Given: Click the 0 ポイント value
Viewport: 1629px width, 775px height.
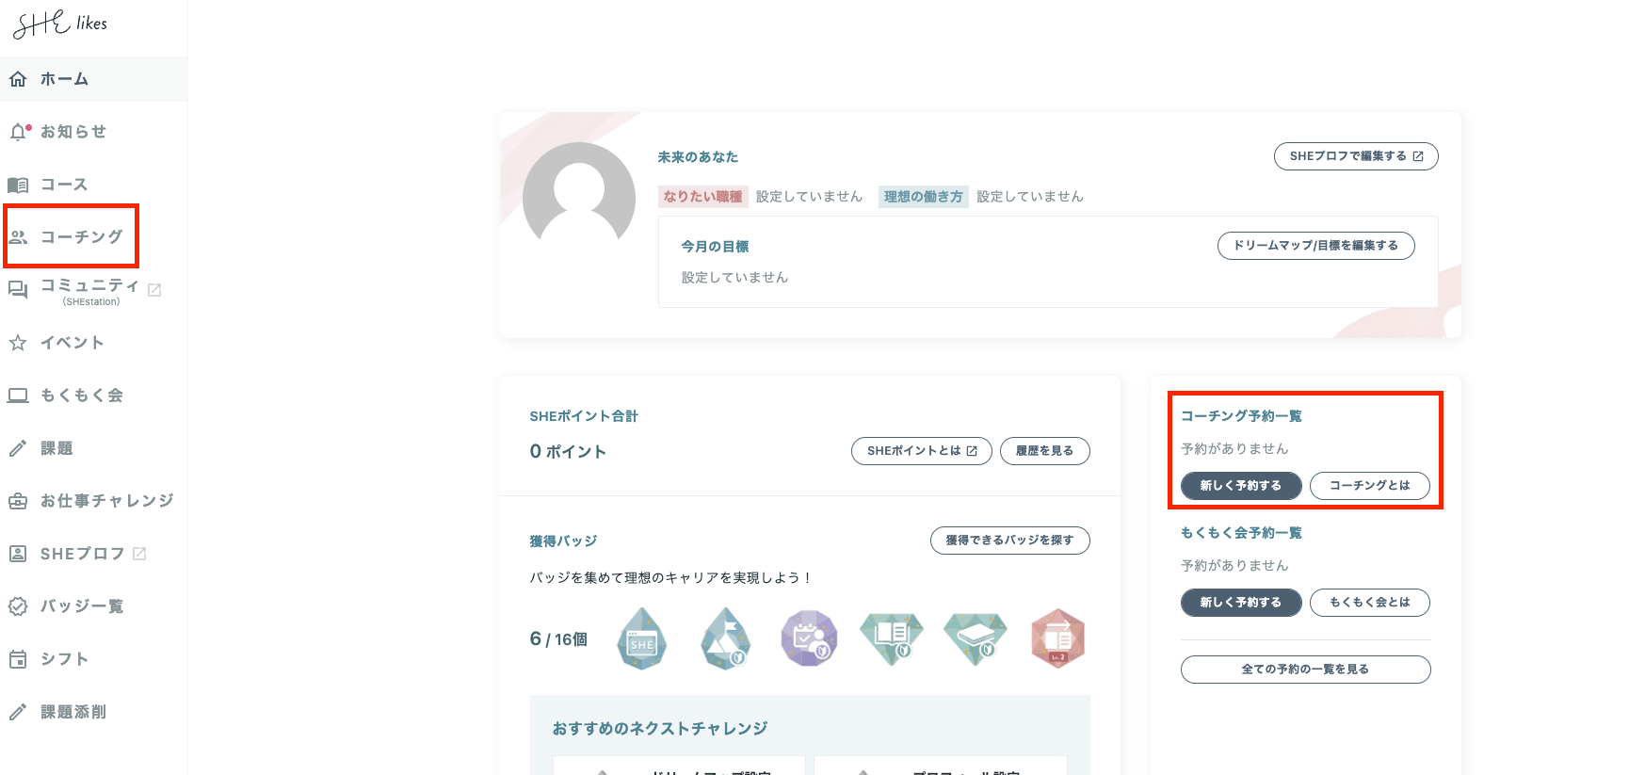Looking at the screenshot, I should pyautogui.click(x=568, y=451).
